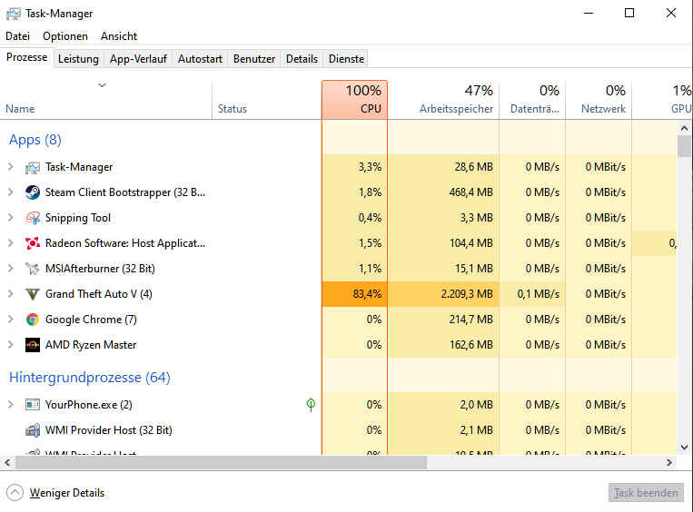This screenshot has height=512, width=693.
Task: Click the green leaf status icon for YourPhone.exe
Action: pyautogui.click(x=311, y=404)
